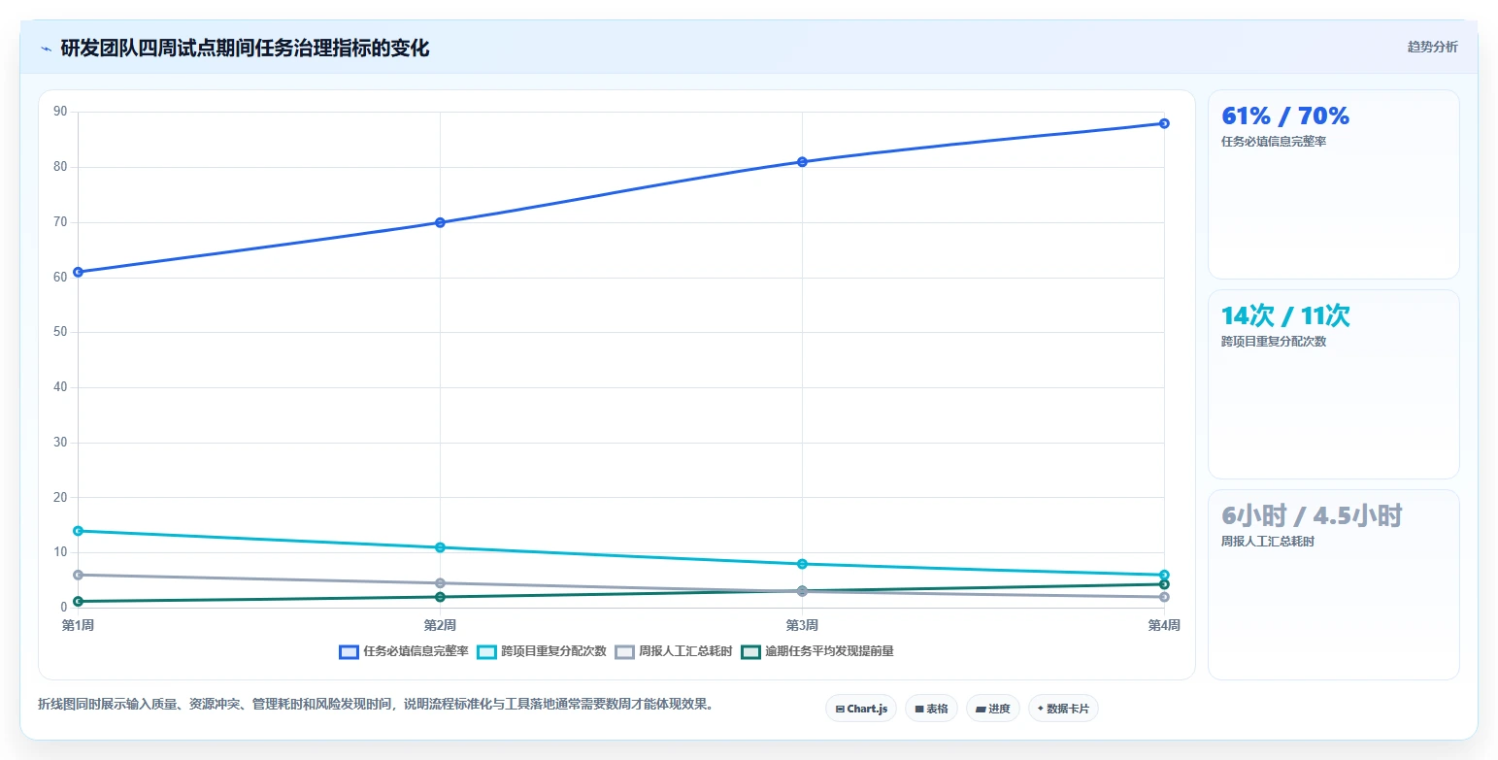Click the cyan data point at 第1周
Image resolution: width=1498 pixels, height=760 pixels.
(x=78, y=531)
